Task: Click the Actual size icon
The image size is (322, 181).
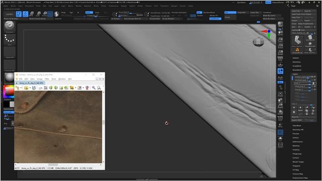Action: click(x=280, y=46)
